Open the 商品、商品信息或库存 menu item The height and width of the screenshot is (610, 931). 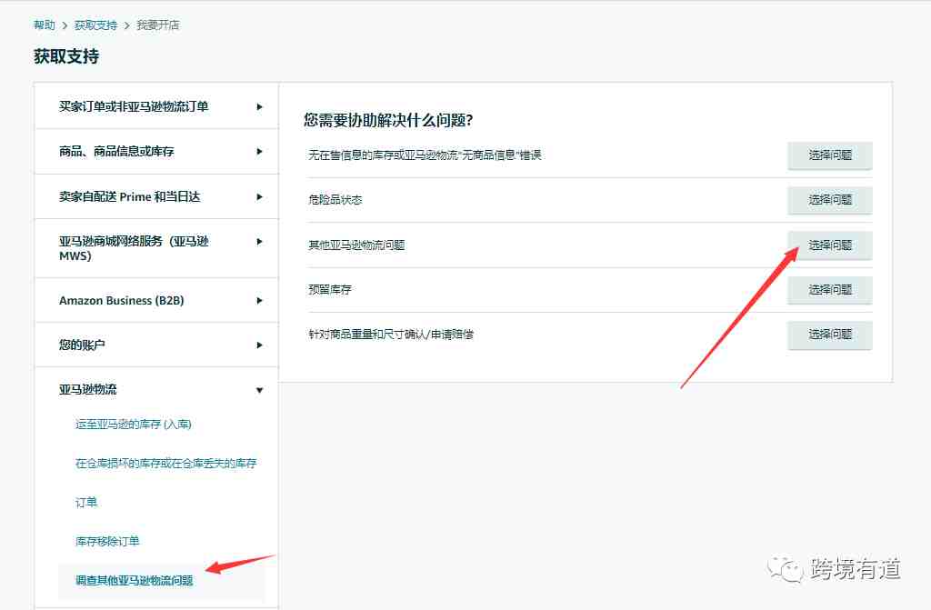coord(116,152)
